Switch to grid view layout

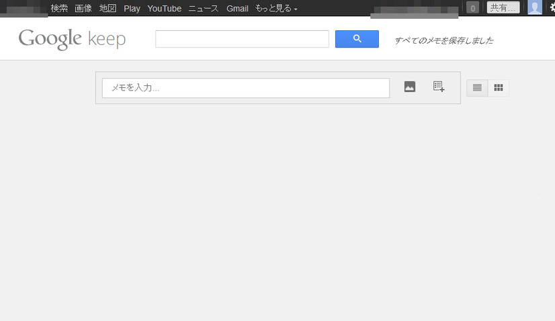pos(499,88)
